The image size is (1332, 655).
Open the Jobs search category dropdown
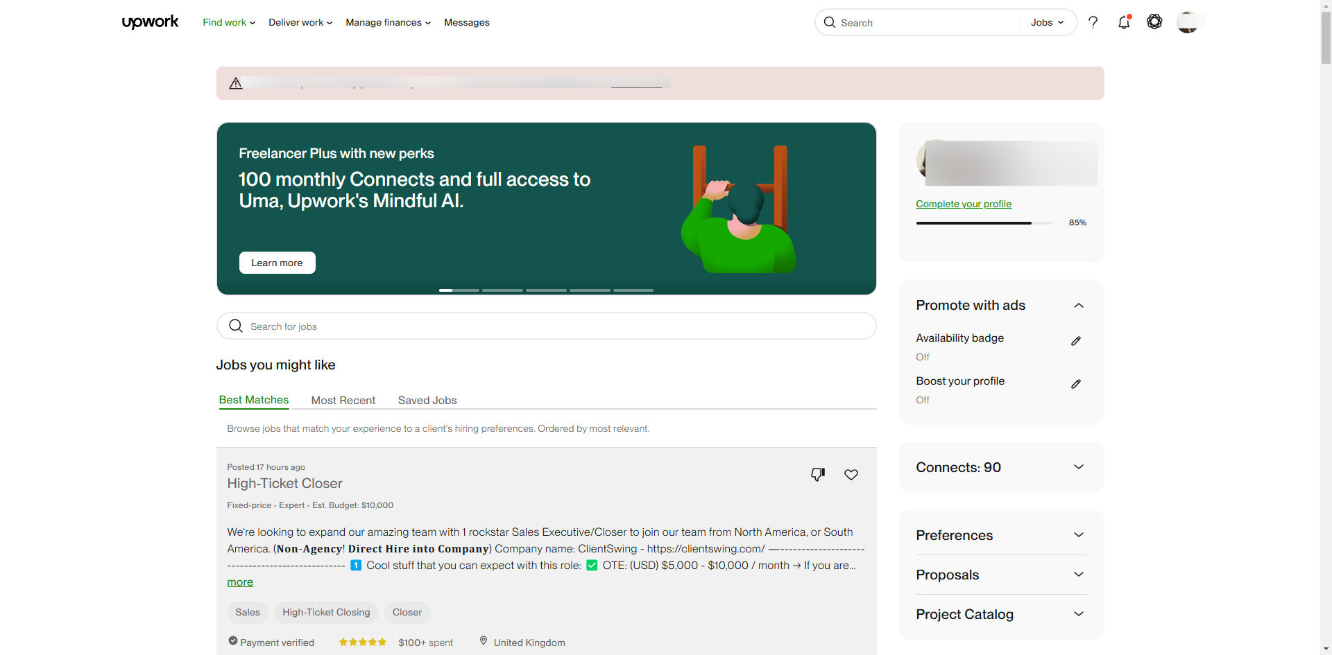click(1047, 22)
